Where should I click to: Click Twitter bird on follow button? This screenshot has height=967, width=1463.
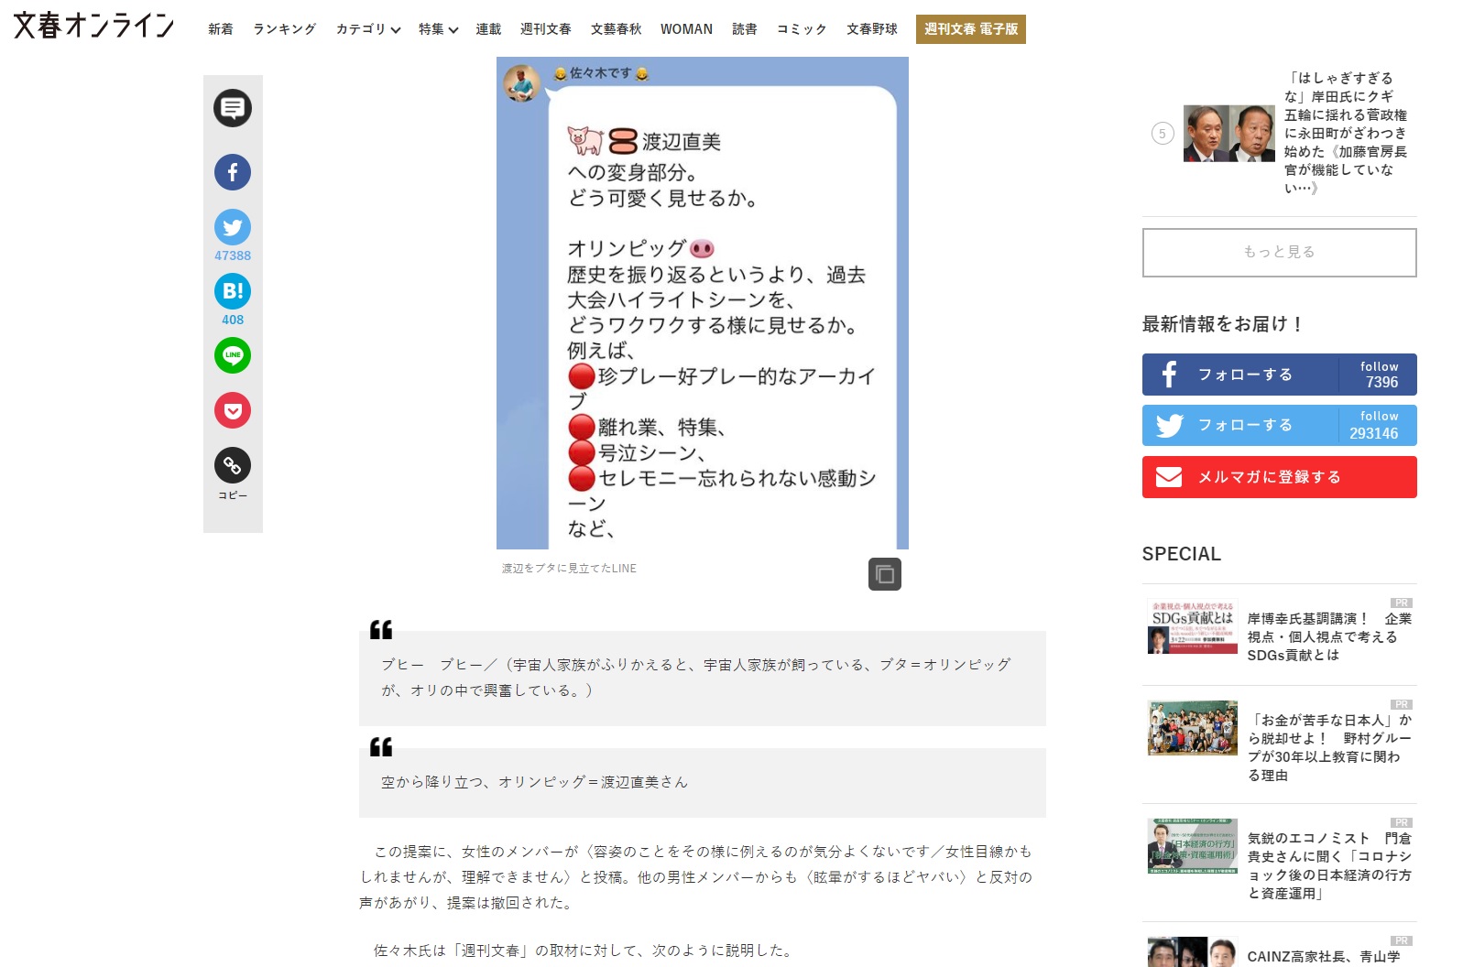1170,426
